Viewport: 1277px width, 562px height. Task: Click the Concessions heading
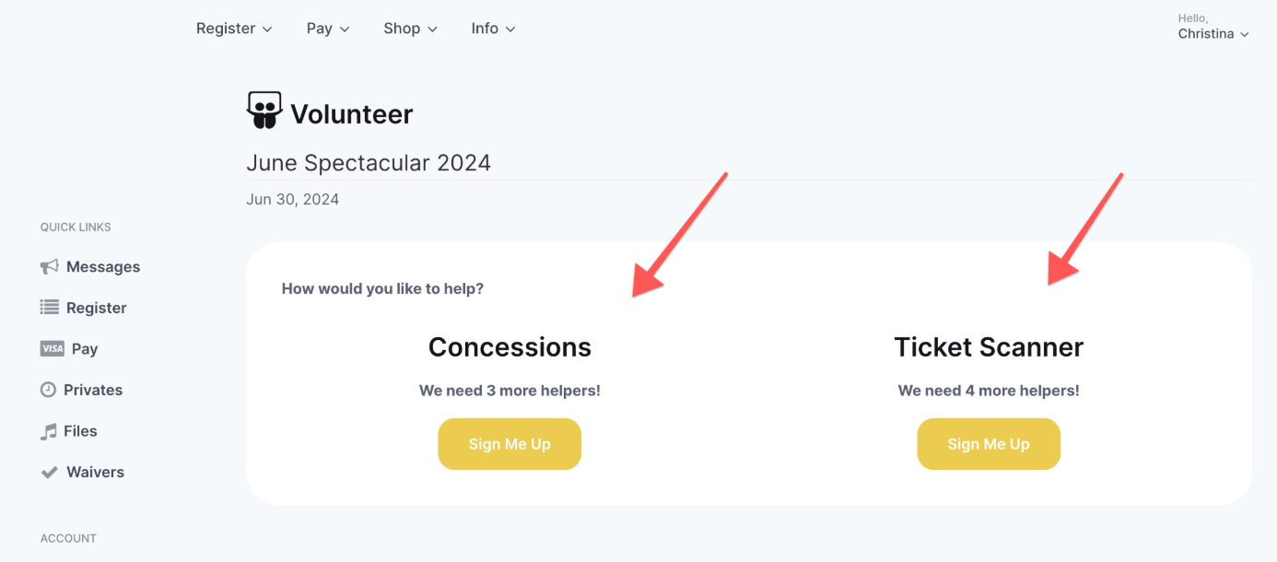510,346
